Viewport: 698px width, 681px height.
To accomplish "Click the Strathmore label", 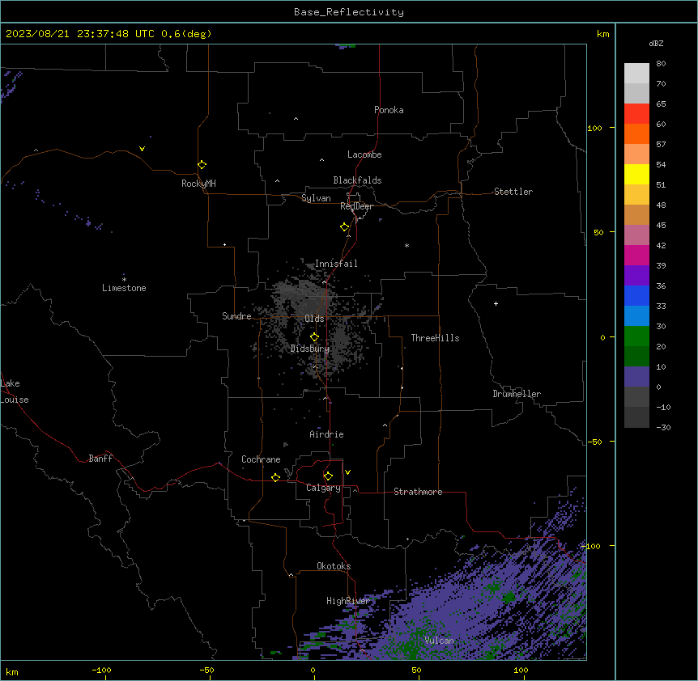I will 418,492.
